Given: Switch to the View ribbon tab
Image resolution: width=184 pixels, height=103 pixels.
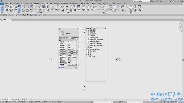Looking at the screenshot, I should (47, 4).
